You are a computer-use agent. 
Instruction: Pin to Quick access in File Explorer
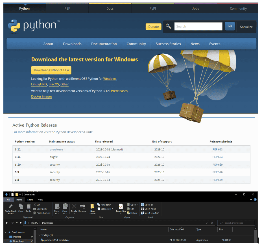(x=10, y=209)
